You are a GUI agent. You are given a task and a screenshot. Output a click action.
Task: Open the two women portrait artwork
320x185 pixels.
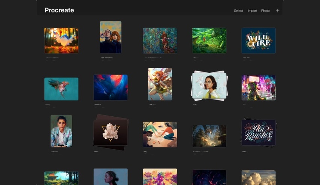pyautogui.click(x=111, y=37)
